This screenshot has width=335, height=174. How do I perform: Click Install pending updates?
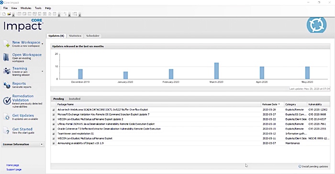(313, 166)
